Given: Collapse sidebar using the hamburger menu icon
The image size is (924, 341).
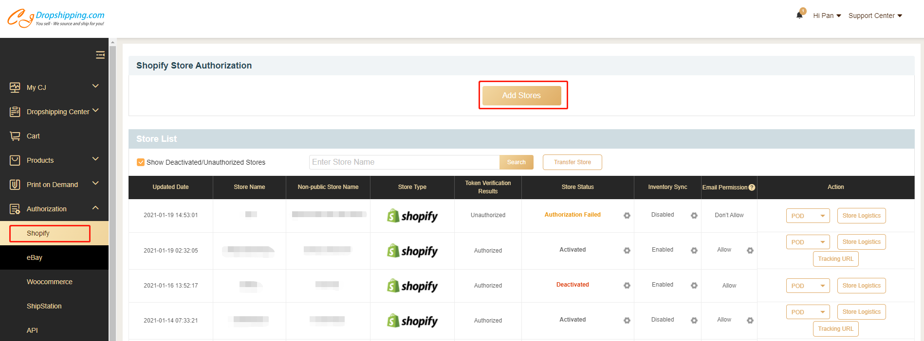Looking at the screenshot, I should pyautogui.click(x=100, y=55).
